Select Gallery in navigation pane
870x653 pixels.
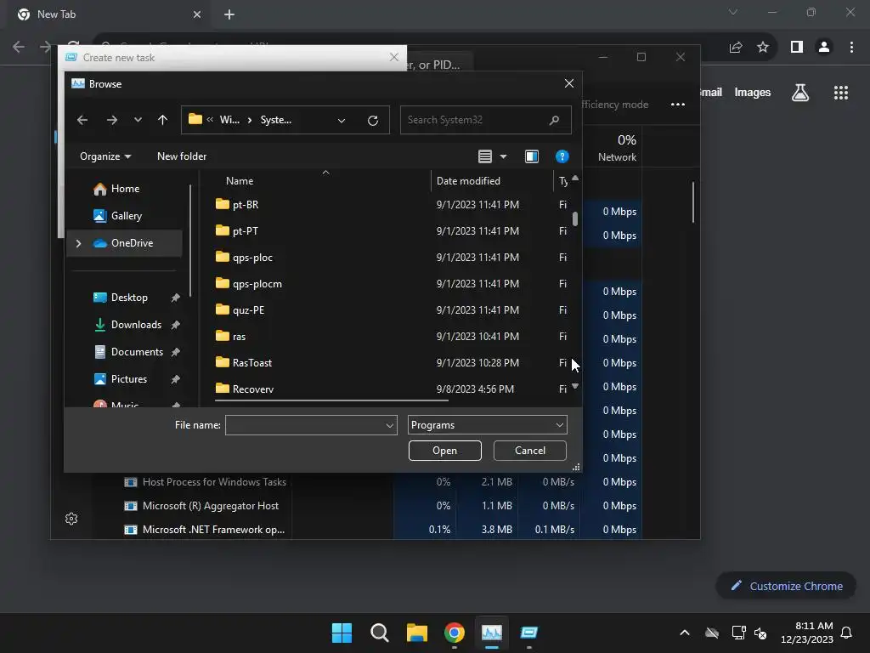[127, 216]
